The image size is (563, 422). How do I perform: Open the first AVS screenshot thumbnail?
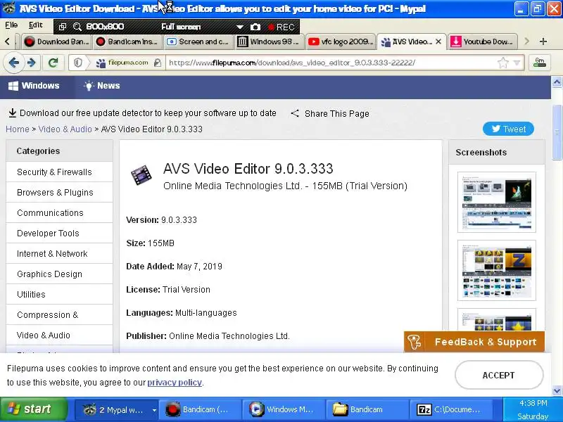497,202
